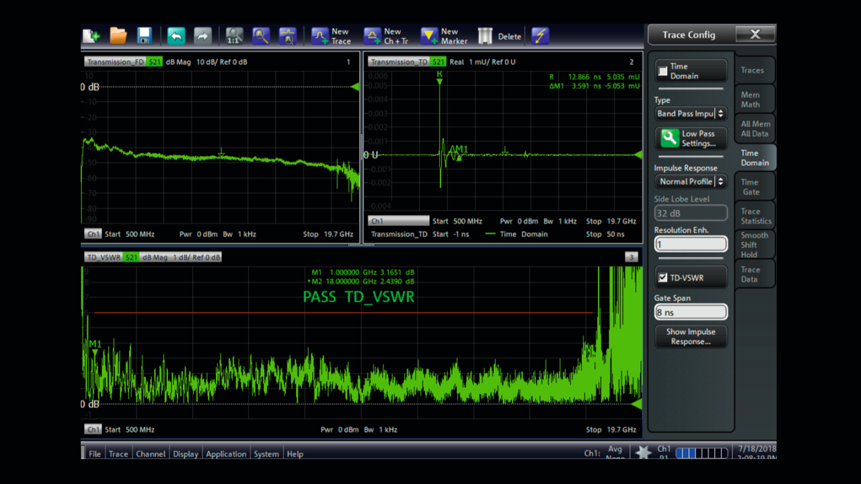
Task: Click the Resolution Enh. input field
Action: pyautogui.click(x=691, y=245)
